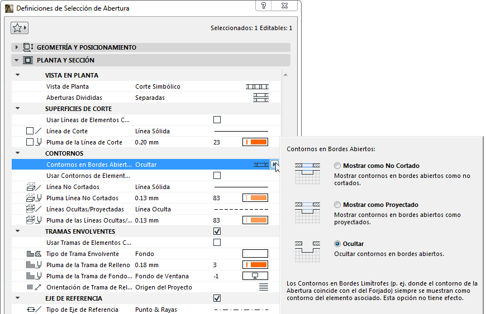Open the solid line dropdown for Línea de Corte
The width and height of the screenshot is (486, 314).
pyautogui.click(x=241, y=131)
